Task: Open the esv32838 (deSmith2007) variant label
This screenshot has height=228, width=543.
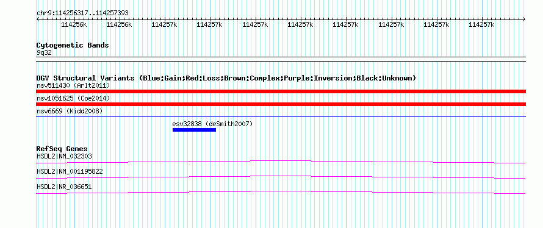Action: 212,124
